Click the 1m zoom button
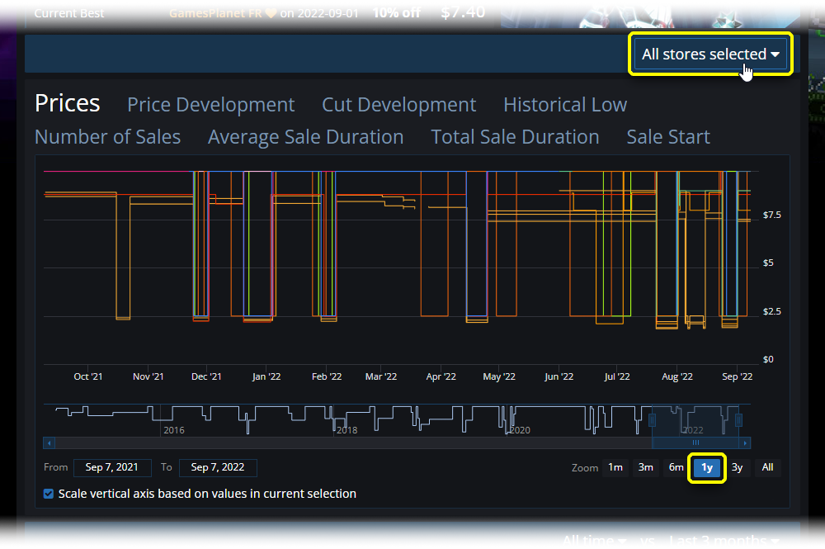 pos(615,467)
